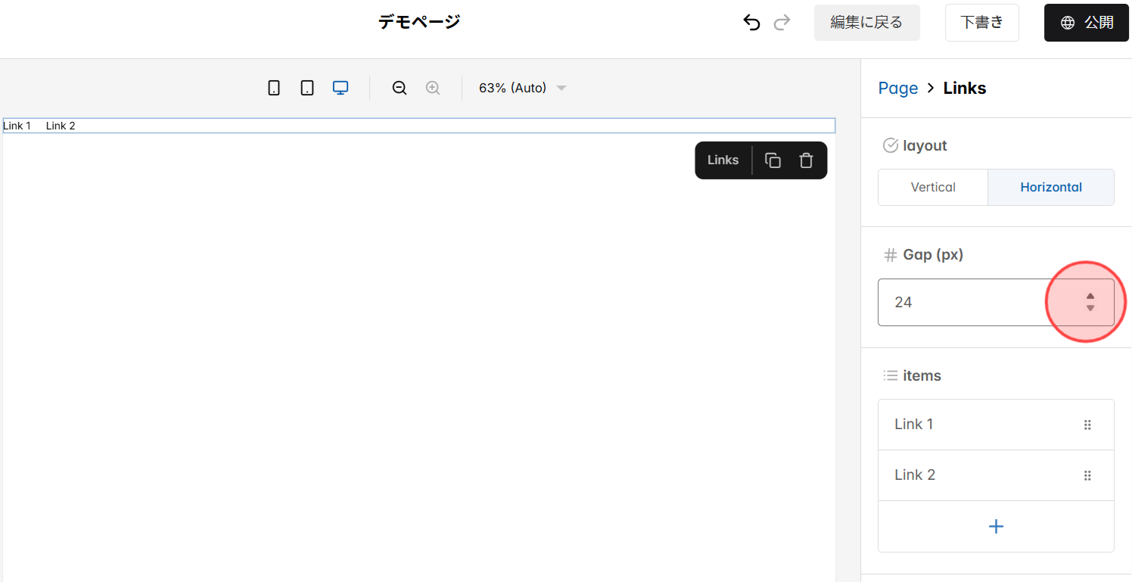Click the redo arrow
This screenshot has height=582, width=1132.
782,23
